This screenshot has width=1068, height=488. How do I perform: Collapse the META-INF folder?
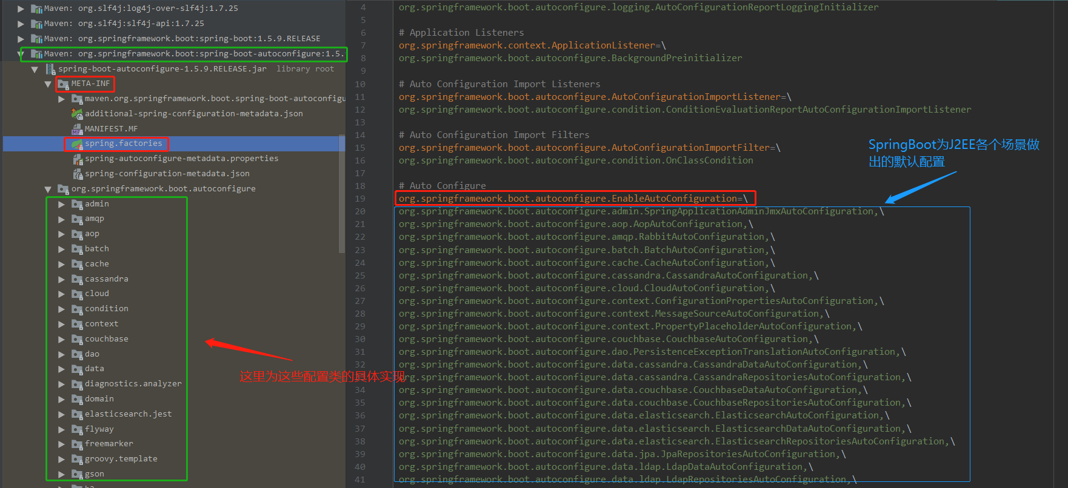tap(48, 84)
